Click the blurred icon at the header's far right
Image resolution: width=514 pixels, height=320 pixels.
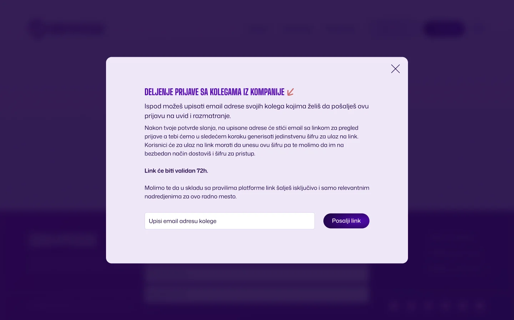coord(479,29)
